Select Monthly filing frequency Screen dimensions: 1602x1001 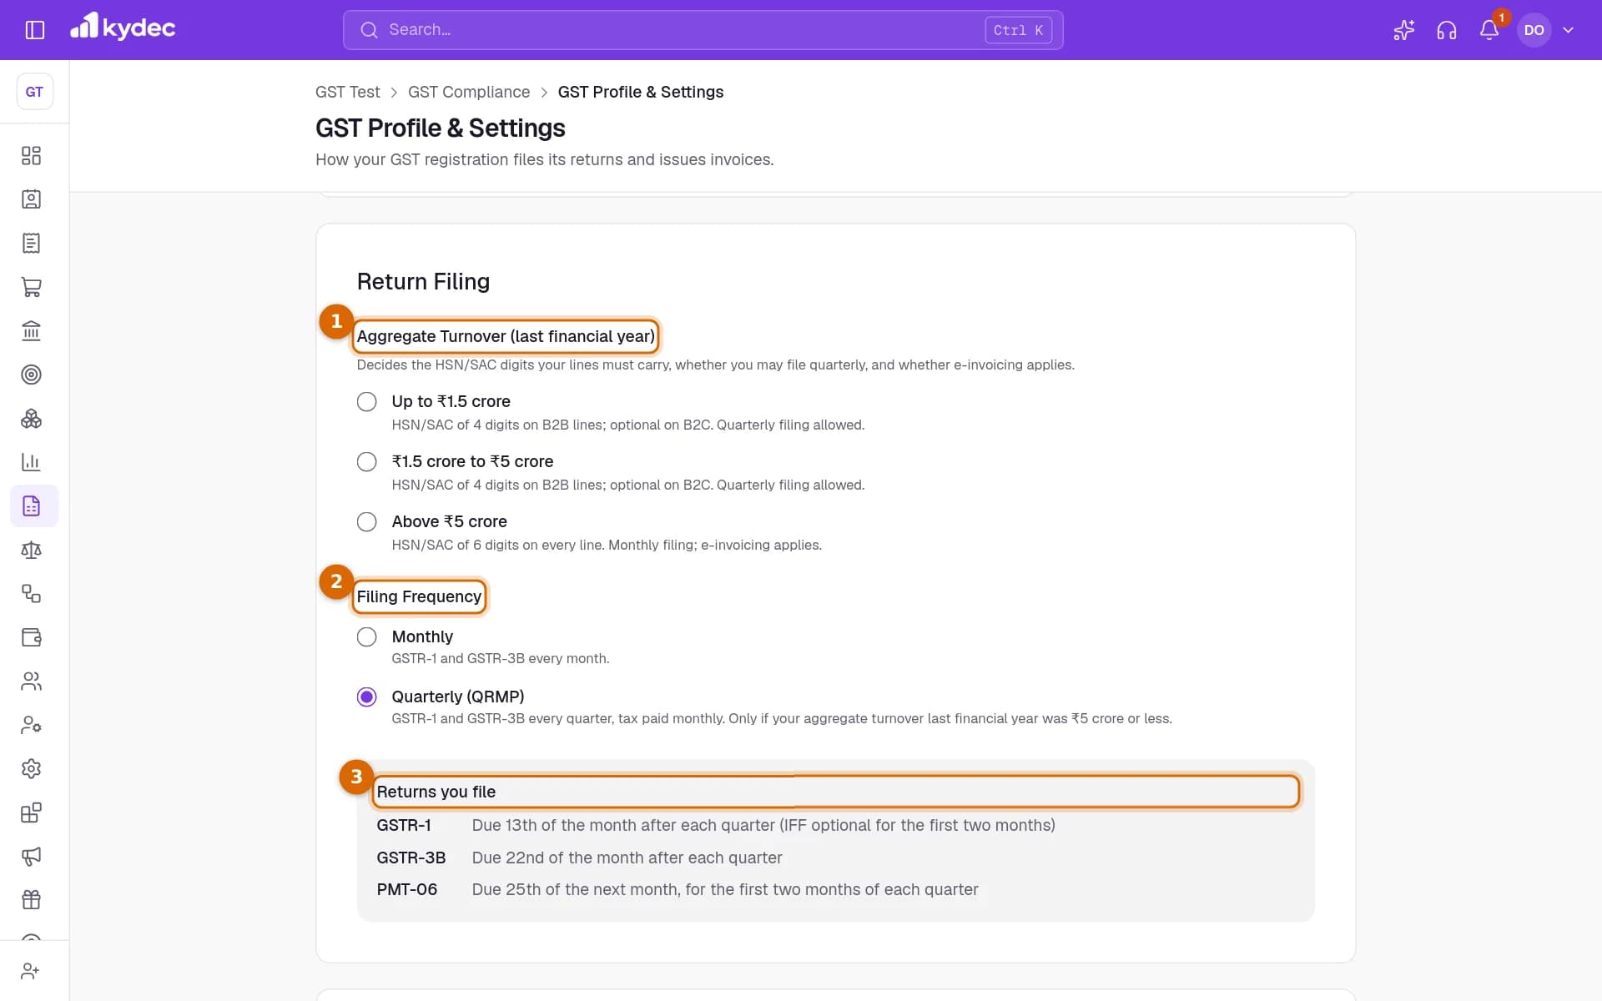(366, 637)
